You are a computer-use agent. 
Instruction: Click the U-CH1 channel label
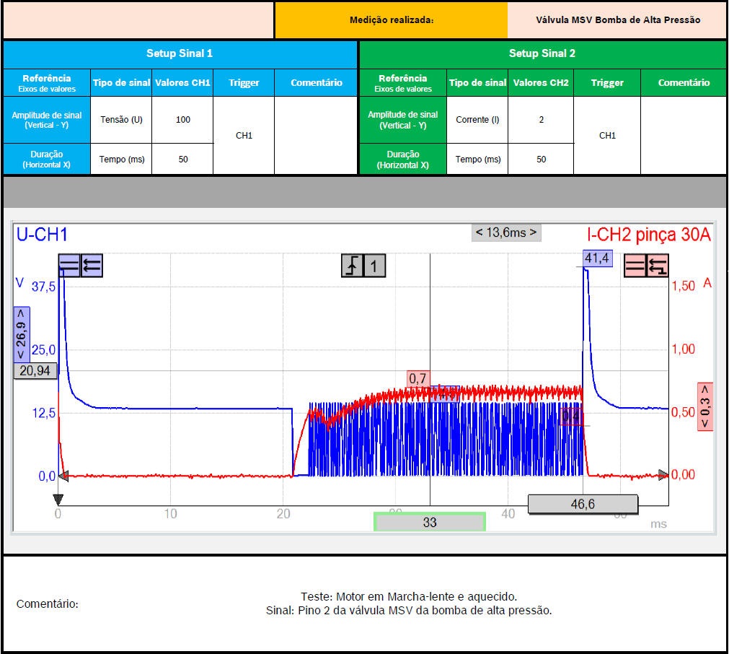tap(42, 235)
